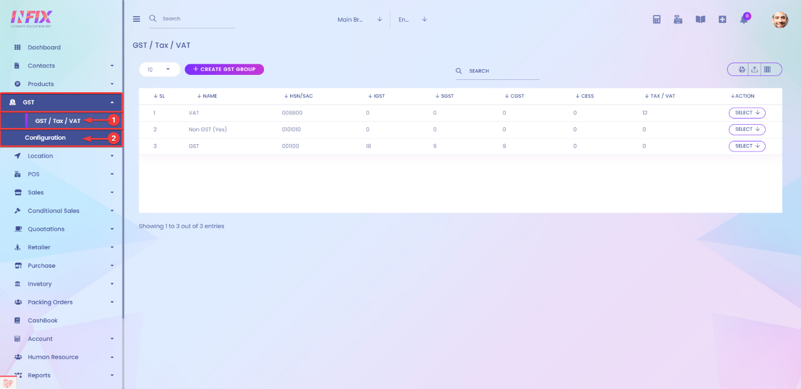Click the Sales store icon
The width and height of the screenshot is (801, 389).
pos(17,192)
